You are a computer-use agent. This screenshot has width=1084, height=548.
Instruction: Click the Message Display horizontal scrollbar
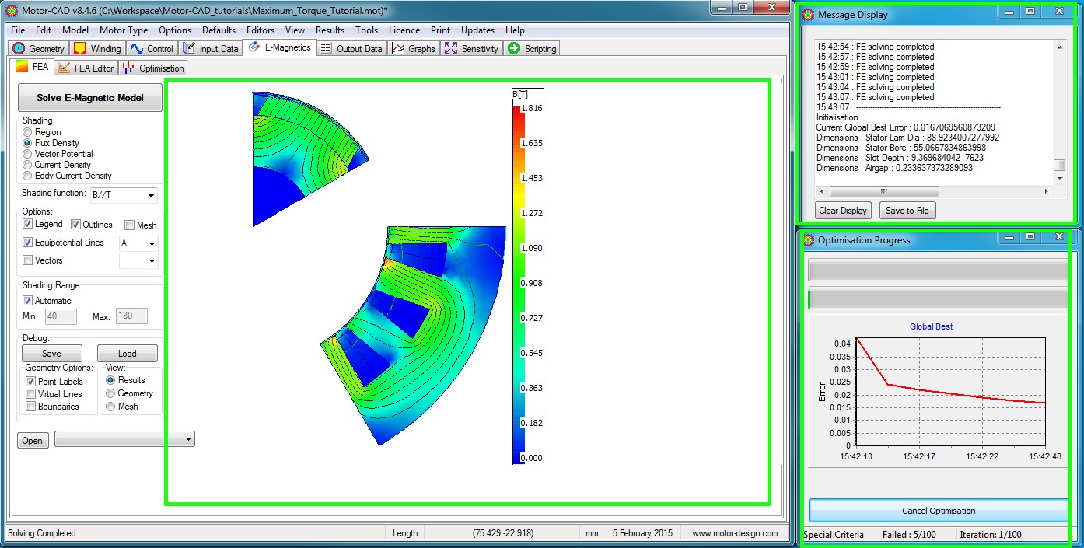pos(883,191)
